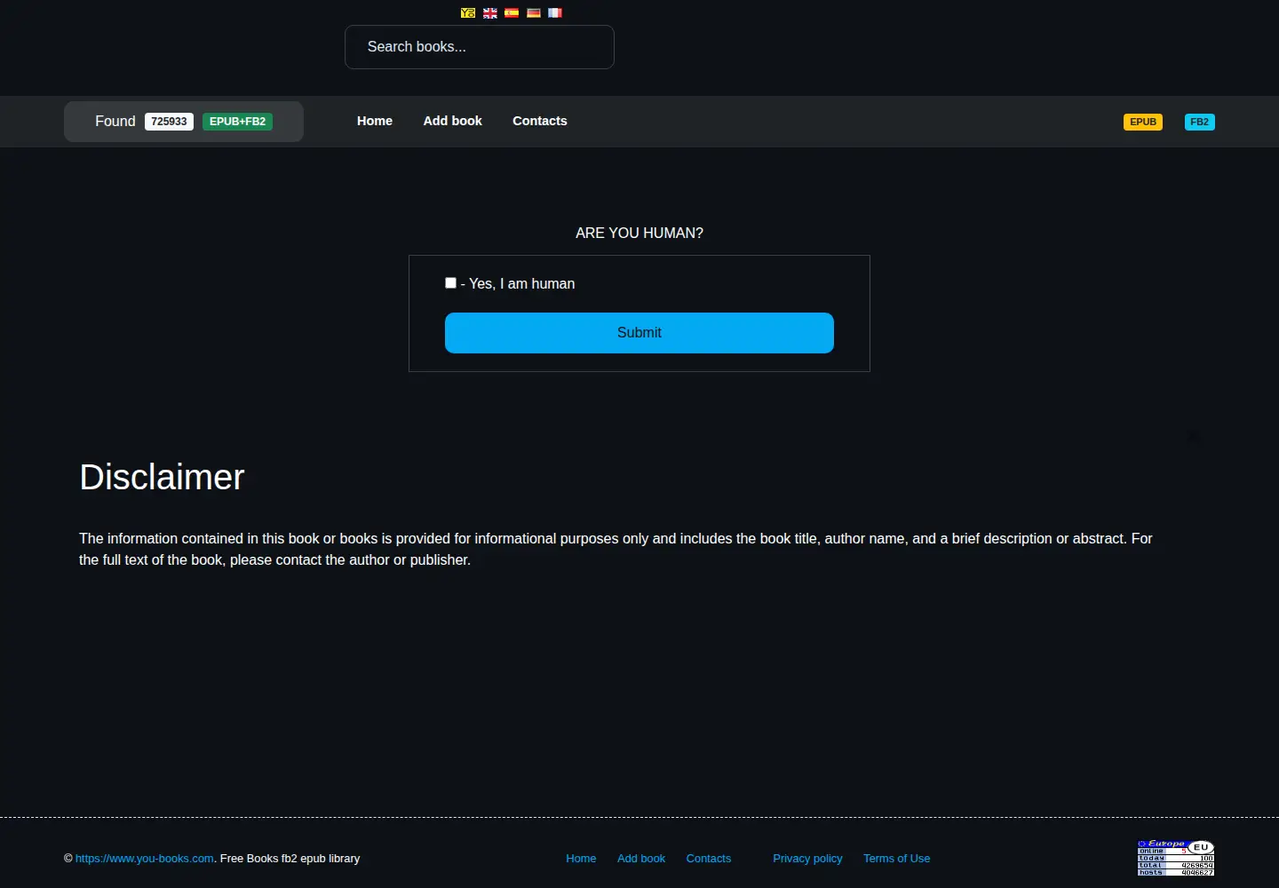Click the yellow EPUB format badge
Screen dimensions: 1279x888
coord(1143,122)
